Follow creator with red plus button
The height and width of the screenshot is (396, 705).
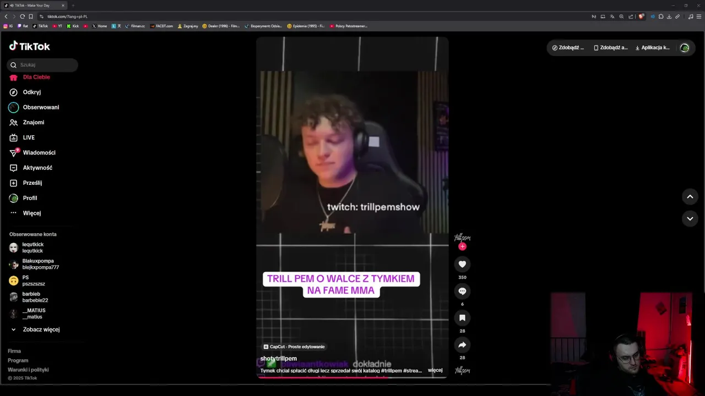pos(462,246)
